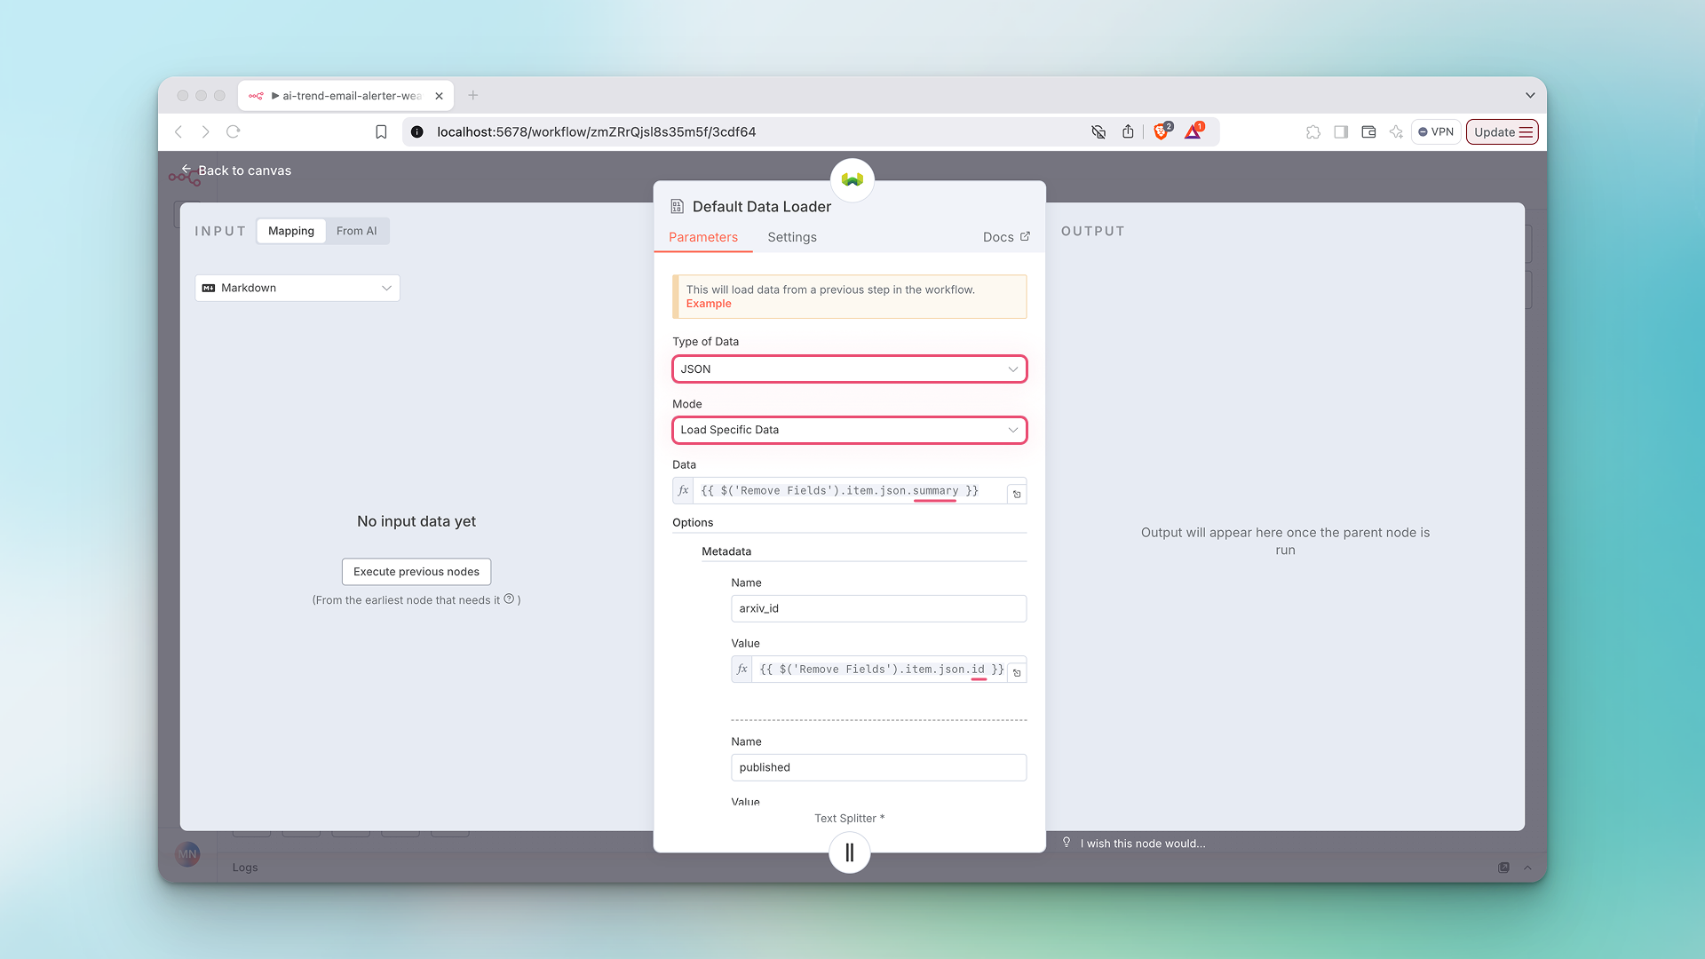Toggle the browser sidebar panel

coord(1341,131)
